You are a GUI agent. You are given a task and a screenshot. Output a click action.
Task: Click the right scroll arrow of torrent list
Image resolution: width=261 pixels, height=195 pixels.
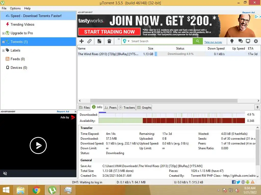(x=258, y=101)
